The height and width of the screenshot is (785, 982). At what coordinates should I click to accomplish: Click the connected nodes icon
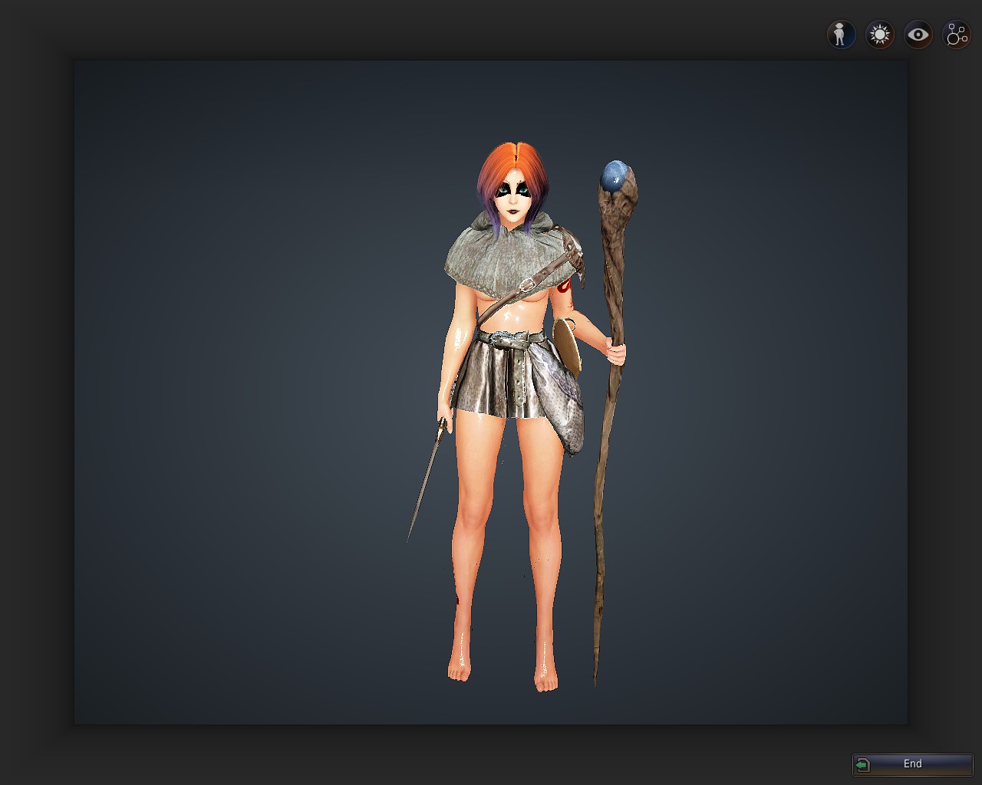957,34
